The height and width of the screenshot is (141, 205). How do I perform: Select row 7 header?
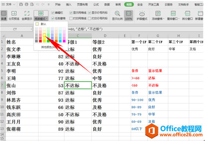(3, 85)
